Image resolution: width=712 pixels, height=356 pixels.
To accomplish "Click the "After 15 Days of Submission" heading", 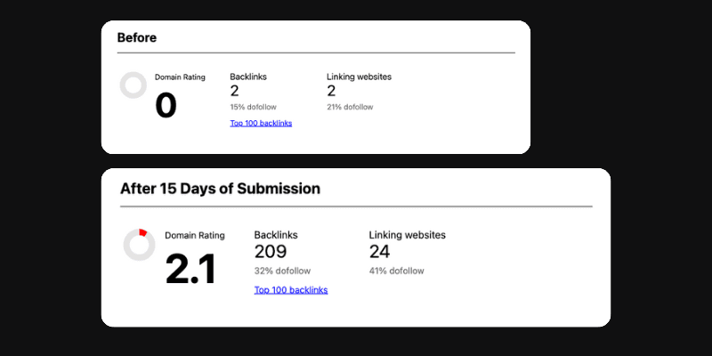I will coord(220,189).
